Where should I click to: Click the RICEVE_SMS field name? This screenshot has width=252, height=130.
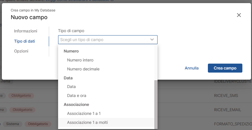(x=226, y=95)
